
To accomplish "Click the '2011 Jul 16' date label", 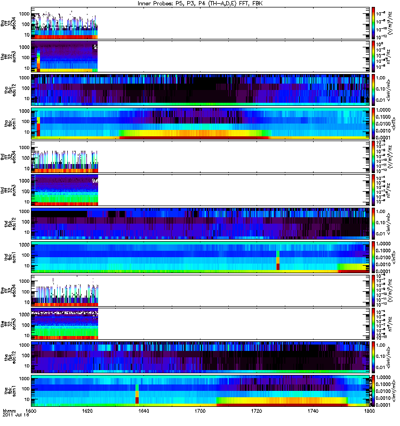I will point(15,415).
